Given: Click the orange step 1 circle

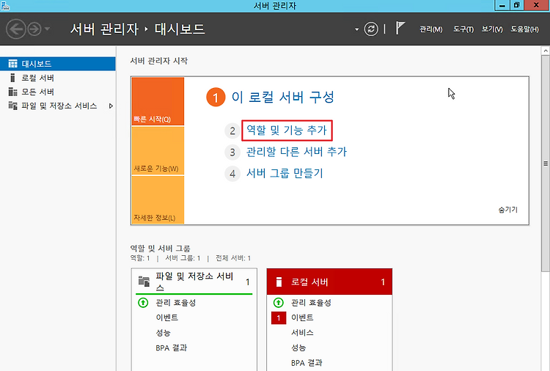Looking at the screenshot, I should (x=216, y=97).
